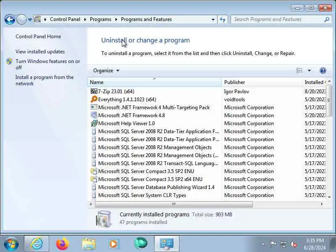Image resolution: width=336 pixels, height=252 pixels.
Task: Click the Action Center flag tray icon
Action: tap(273, 244)
